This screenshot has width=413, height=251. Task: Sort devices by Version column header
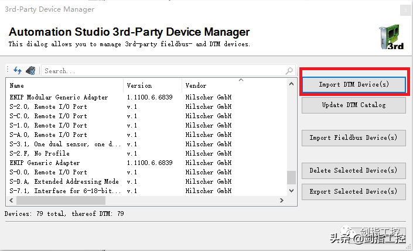point(152,85)
